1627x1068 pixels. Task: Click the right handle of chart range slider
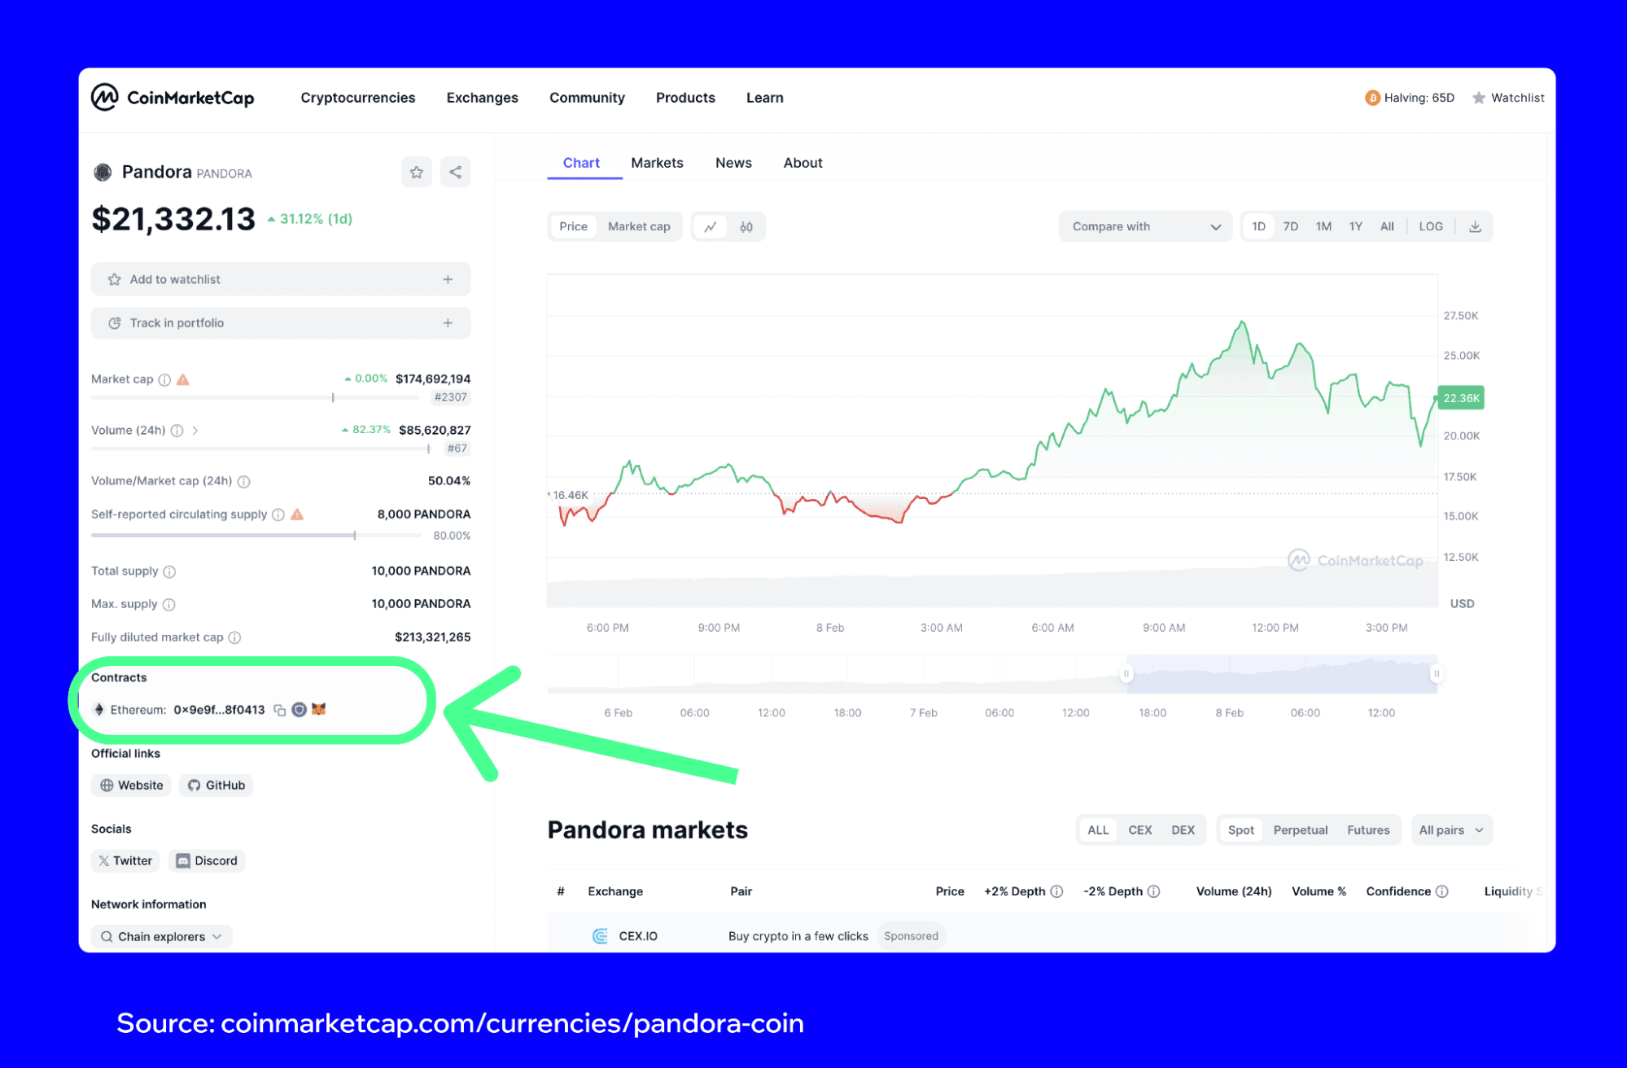tap(1437, 674)
